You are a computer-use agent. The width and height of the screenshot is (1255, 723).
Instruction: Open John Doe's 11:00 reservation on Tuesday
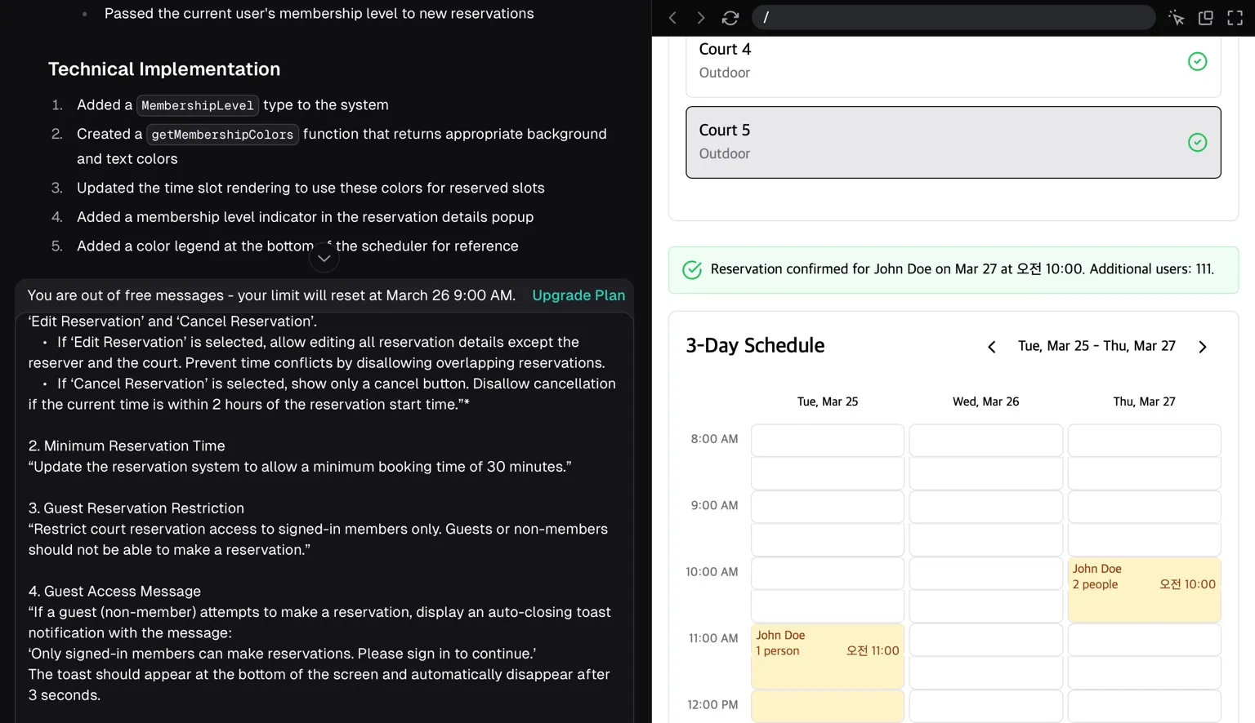[x=827, y=644]
